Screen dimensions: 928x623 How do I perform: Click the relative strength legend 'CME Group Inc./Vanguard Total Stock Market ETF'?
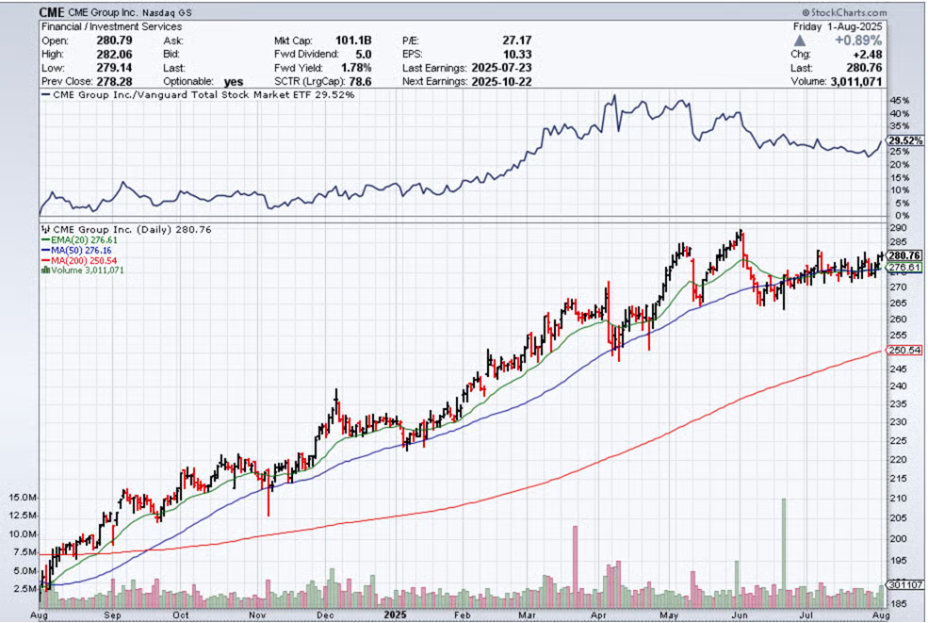click(188, 95)
